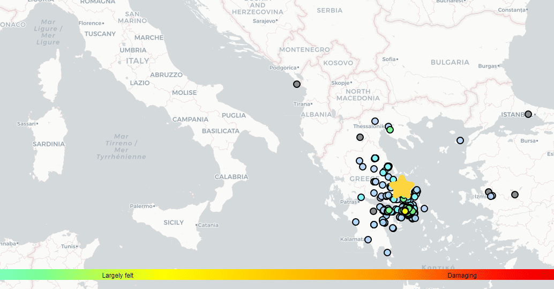Click the blue marker in the northern Aegean Sea
554x289 pixels.
pos(460,140)
